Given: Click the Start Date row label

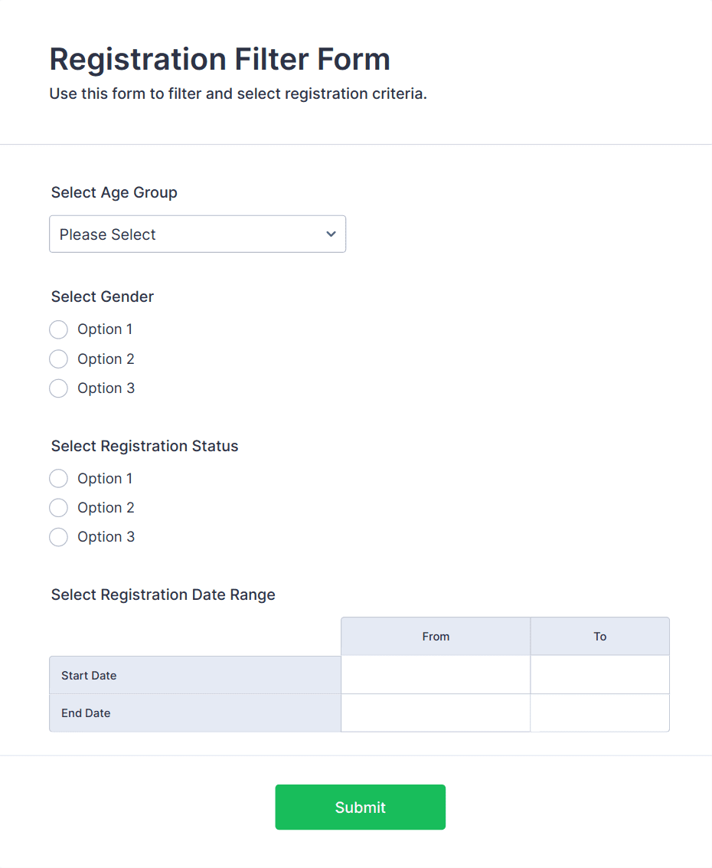Looking at the screenshot, I should pyautogui.click(x=89, y=676).
